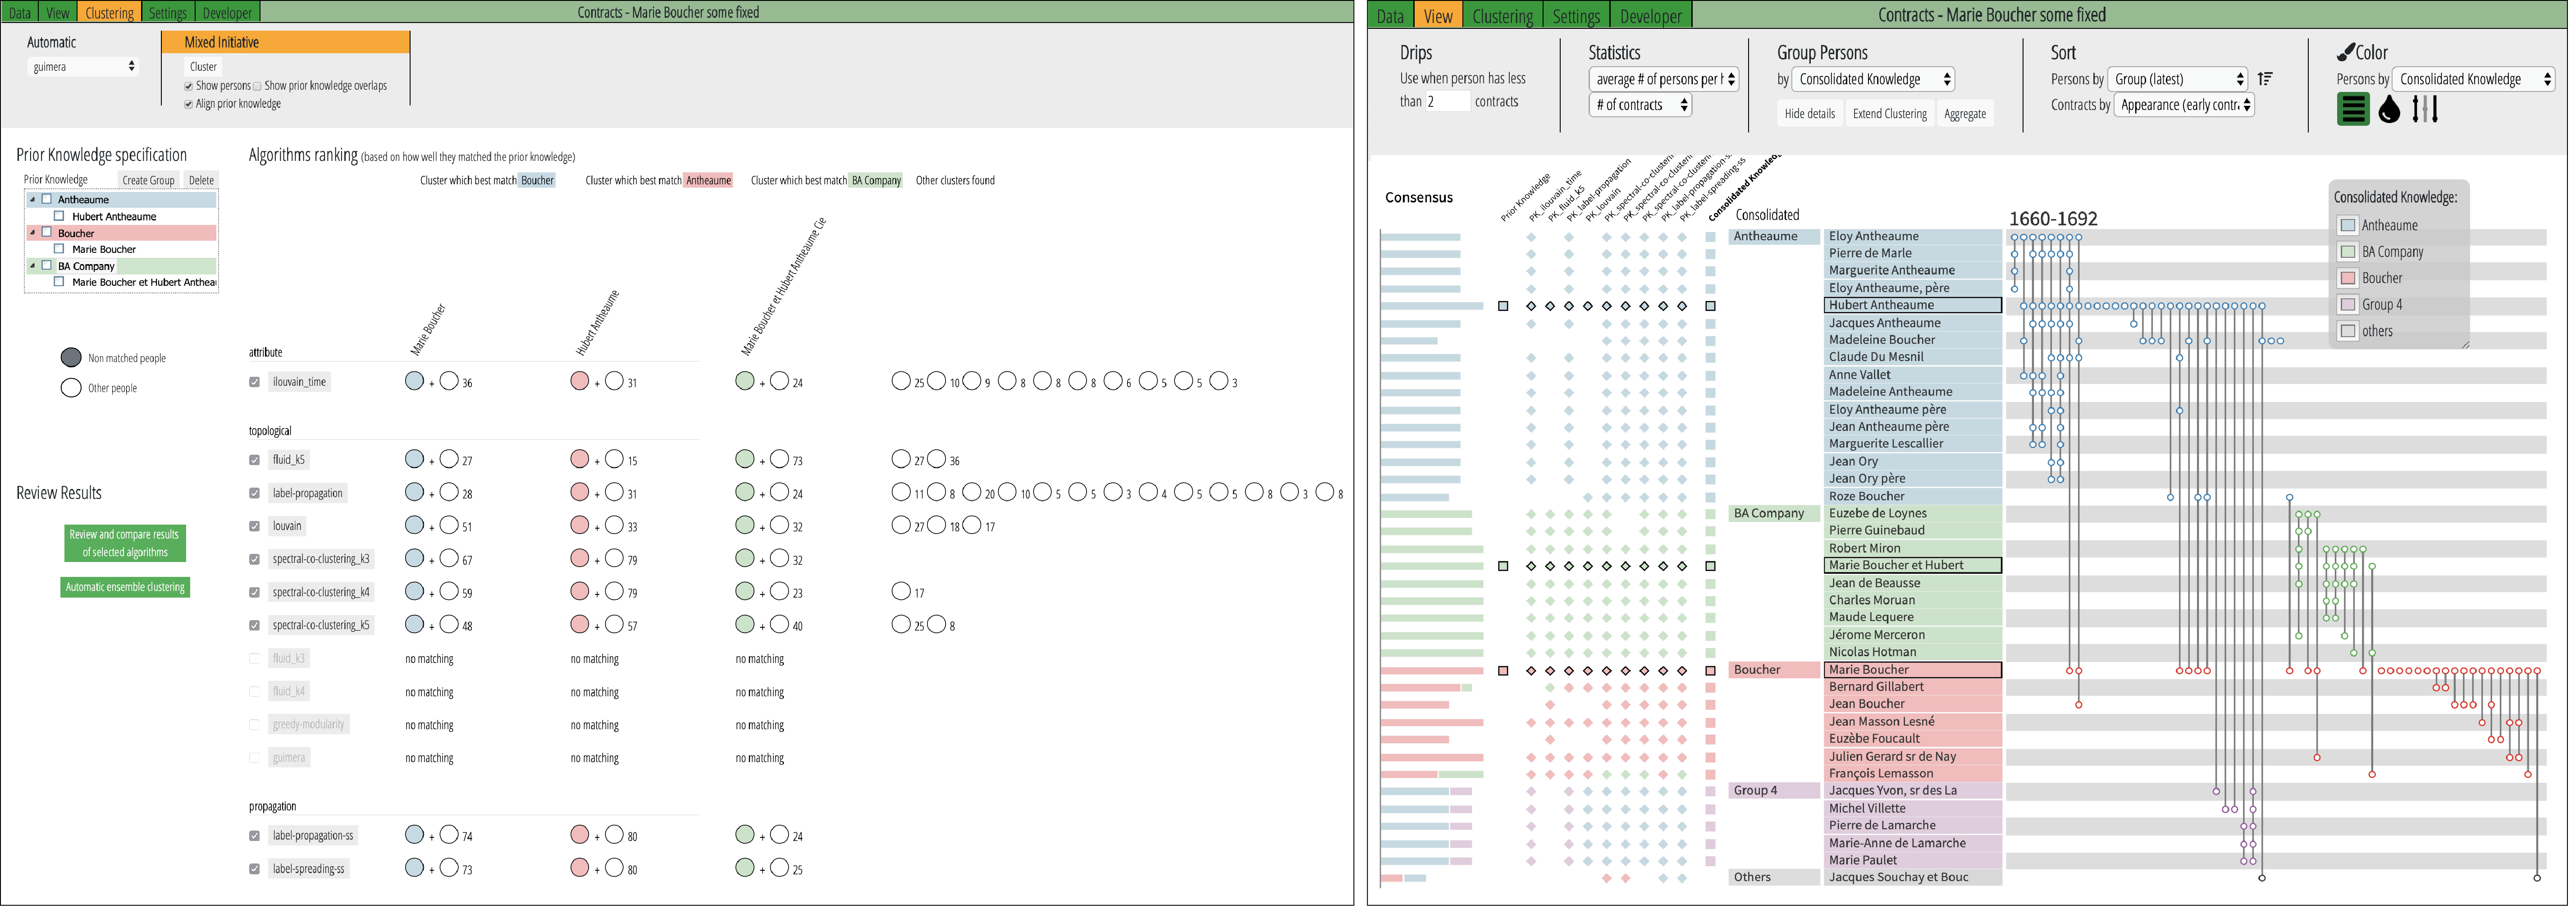Click ilouvain_time other cluster circle labeled 25

point(901,381)
